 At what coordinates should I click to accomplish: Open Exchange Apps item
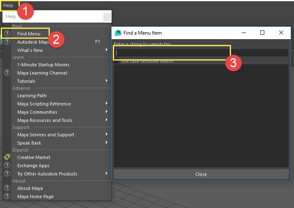(33, 166)
